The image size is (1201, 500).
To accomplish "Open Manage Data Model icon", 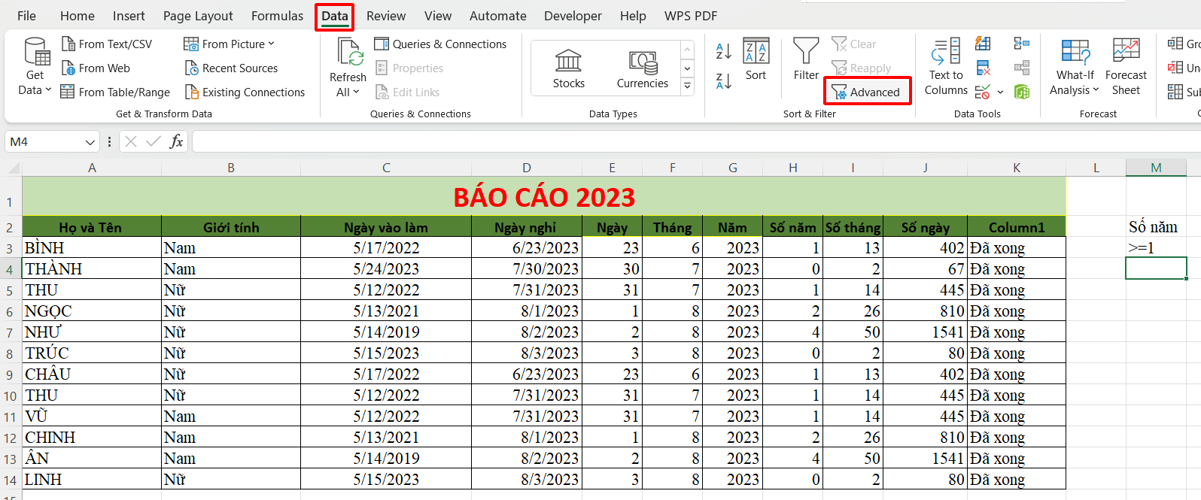I will pyautogui.click(x=1021, y=92).
